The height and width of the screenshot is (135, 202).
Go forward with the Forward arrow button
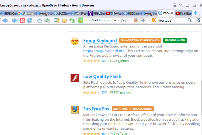tap(15, 21)
